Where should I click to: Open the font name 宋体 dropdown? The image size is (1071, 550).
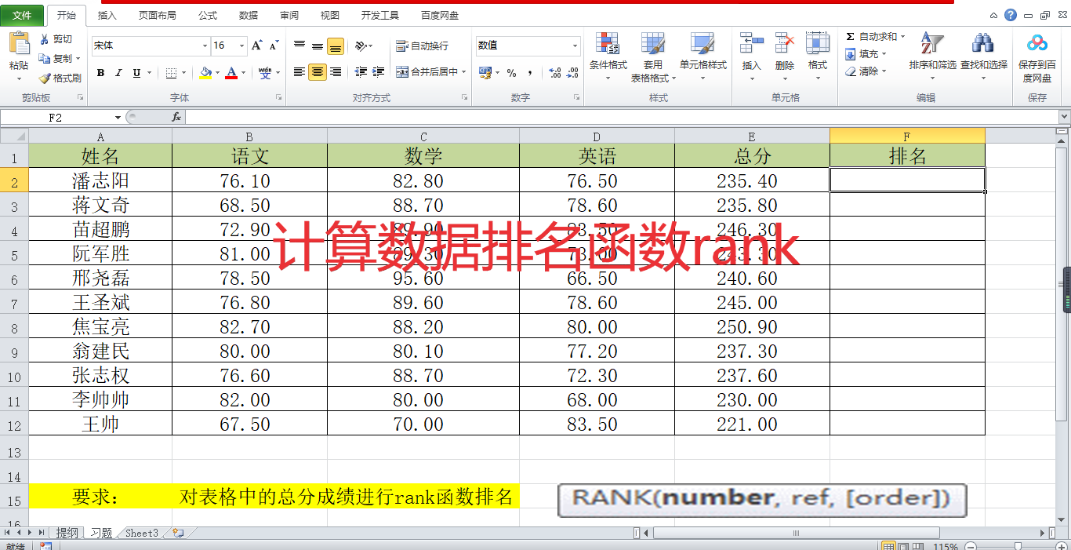[x=205, y=46]
